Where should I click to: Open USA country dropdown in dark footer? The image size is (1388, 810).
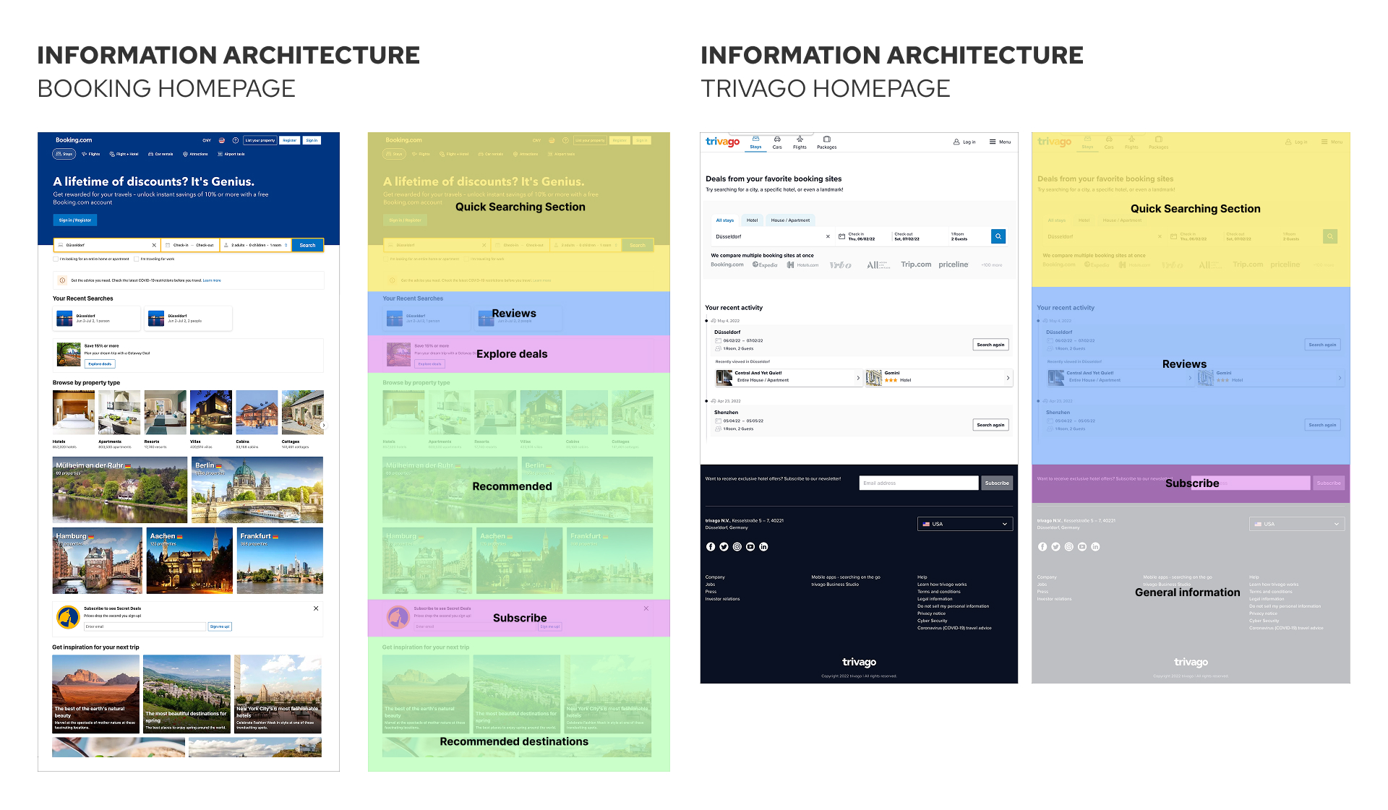click(964, 524)
